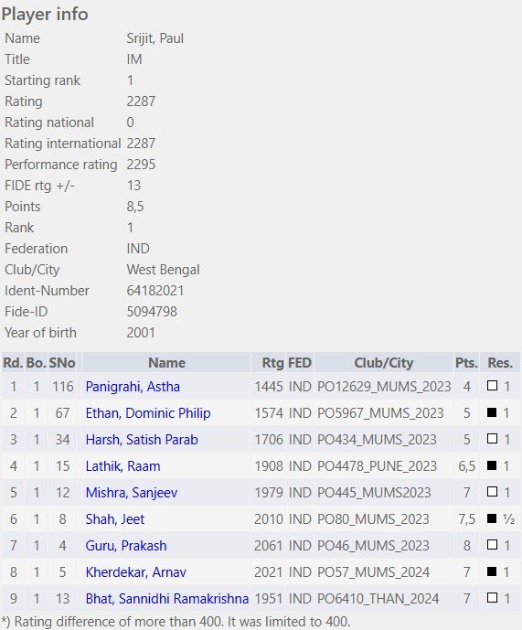The height and width of the screenshot is (630, 522).
Task: Open Panigrahi, Astha player link
Action: tap(133, 387)
